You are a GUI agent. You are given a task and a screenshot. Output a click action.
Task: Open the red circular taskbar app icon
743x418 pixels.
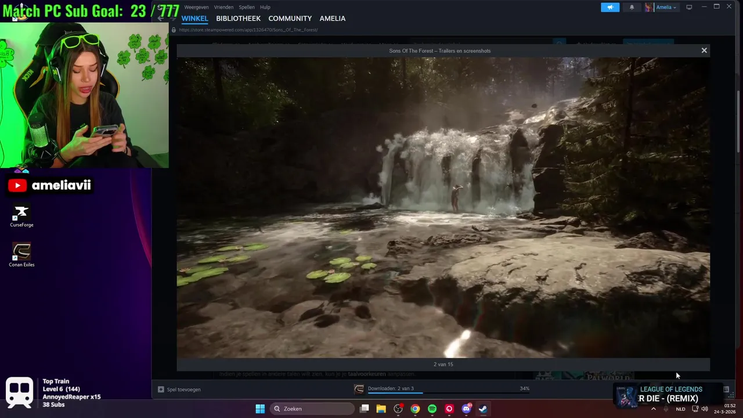[x=449, y=409]
